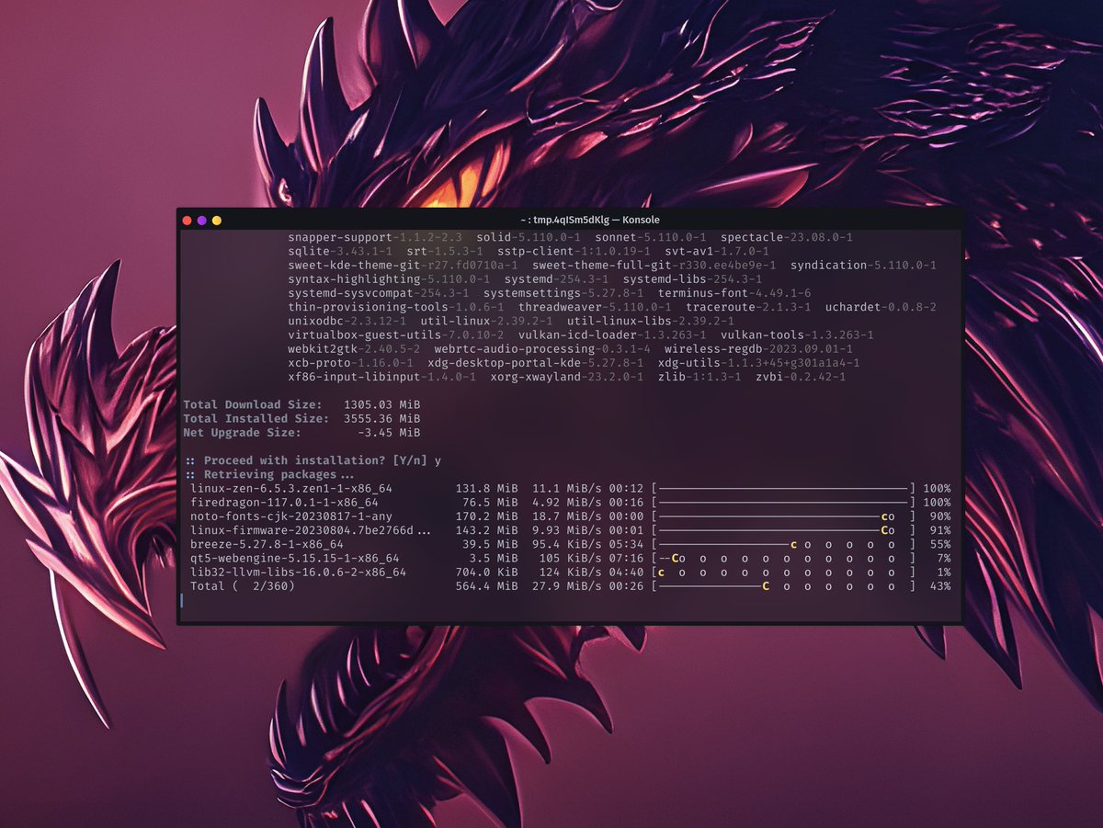Click the noto-fonts-cjk download row name
1103x828 pixels.
pyautogui.click(x=291, y=516)
